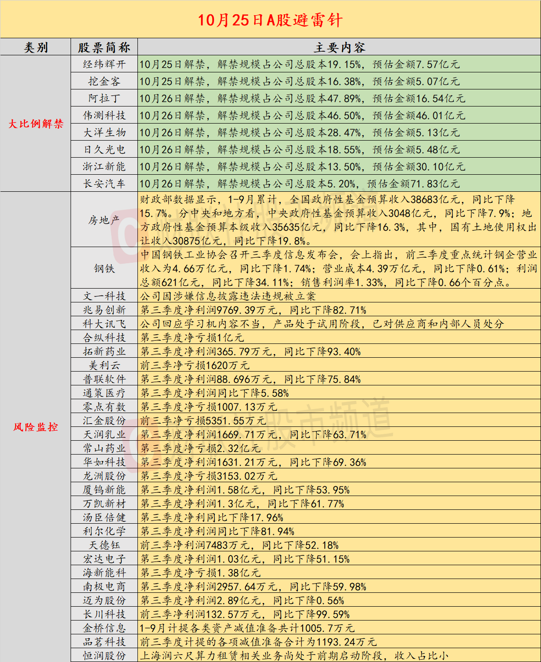Select stock name 迈为股份
This screenshot has width=541, height=662.
(x=104, y=600)
